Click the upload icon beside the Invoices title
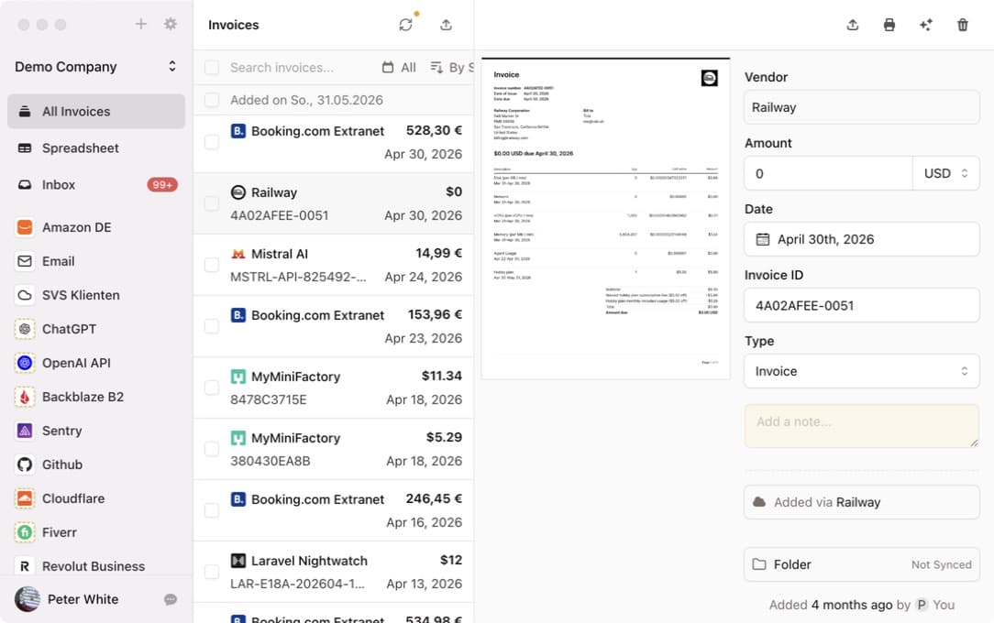 coord(447,25)
